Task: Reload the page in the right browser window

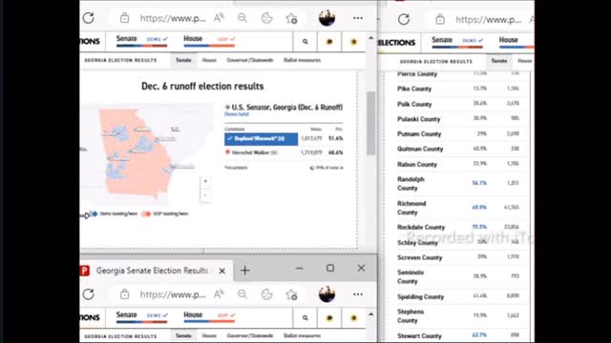Action: (x=404, y=19)
